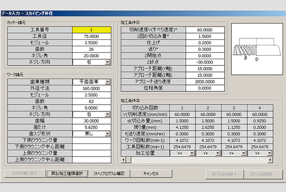The height and width of the screenshot is (192, 286).
Task: Click the scrollbar right arrow under 加工条件②
Action: point(270,160)
